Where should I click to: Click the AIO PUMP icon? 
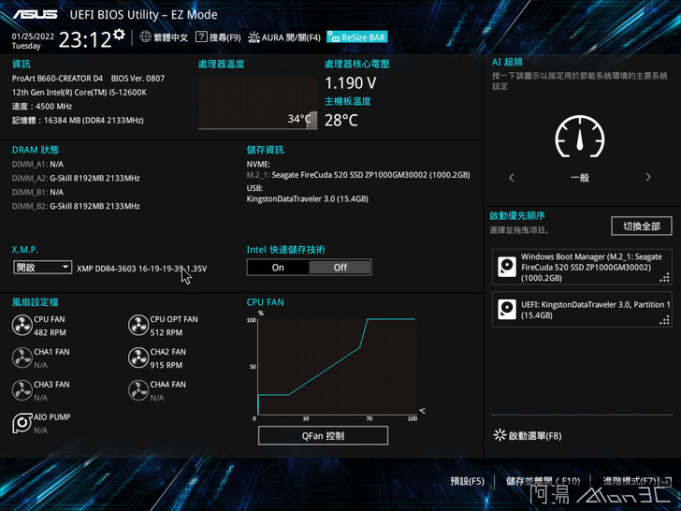tap(22, 423)
